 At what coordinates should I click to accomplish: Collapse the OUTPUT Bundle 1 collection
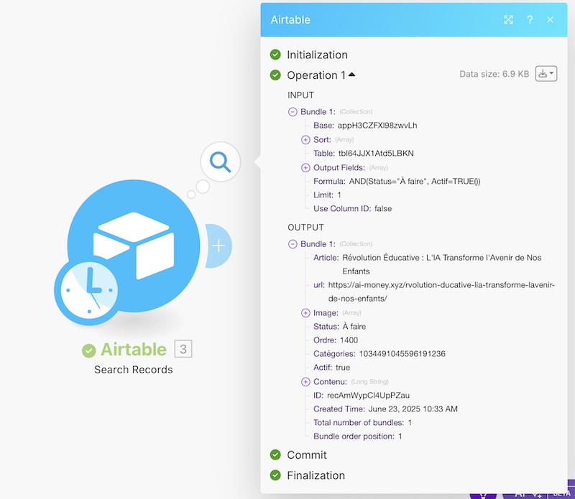[x=293, y=244]
